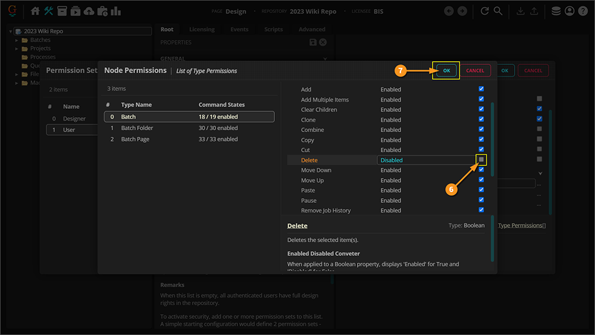Uncheck the Clone permission checkbox
Image resolution: width=595 pixels, height=335 pixels.
click(x=481, y=119)
